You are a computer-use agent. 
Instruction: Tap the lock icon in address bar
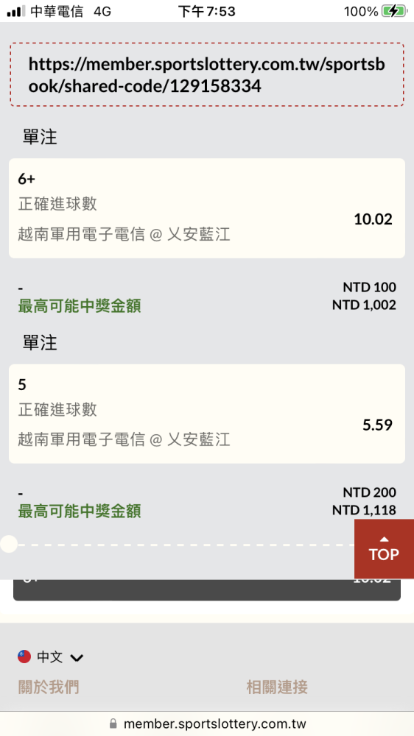pyautogui.click(x=113, y=723)
